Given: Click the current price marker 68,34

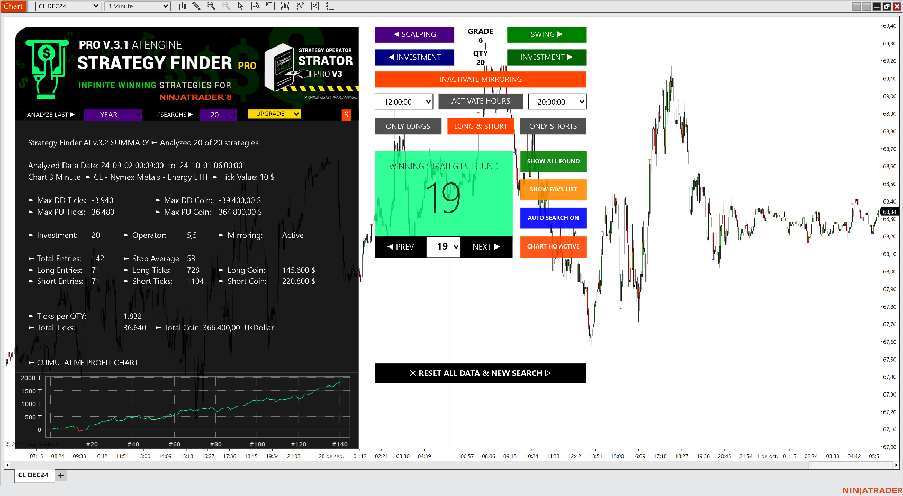Looking at the screenshot, I should coord(889,212).
